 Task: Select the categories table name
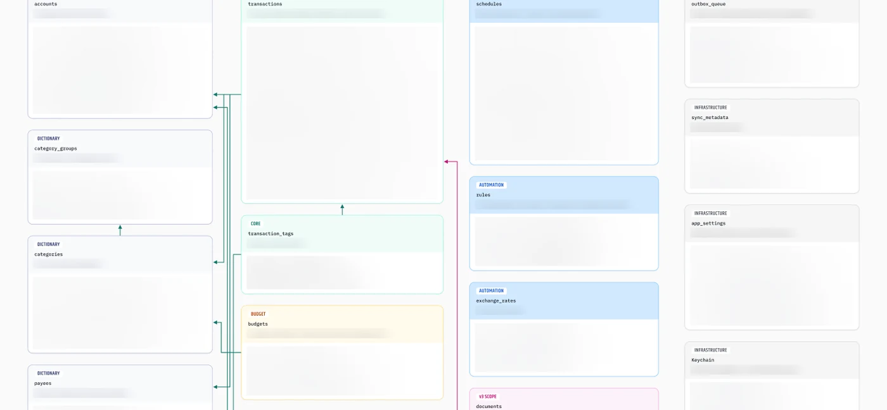pos(48,254)
